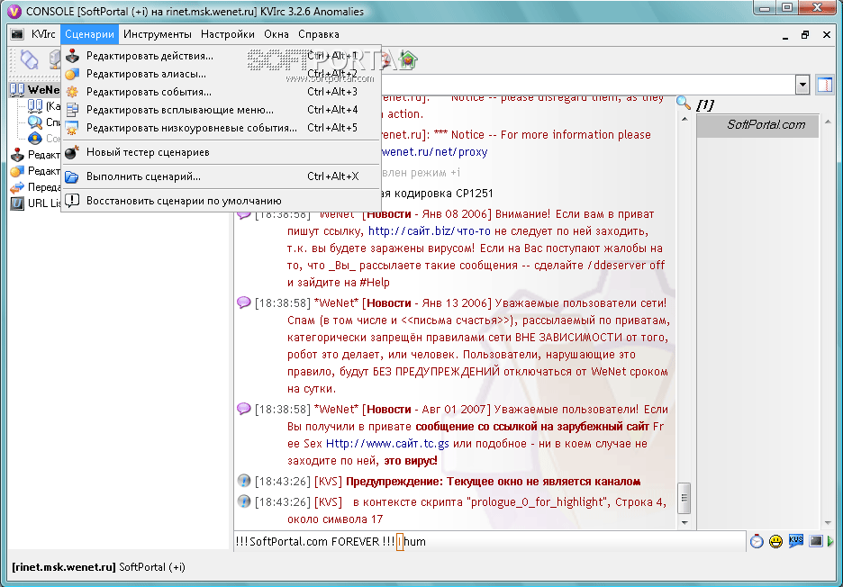Click the console scrollbar down arrow
Screen dimensions: 843x587
coord(684,522)
